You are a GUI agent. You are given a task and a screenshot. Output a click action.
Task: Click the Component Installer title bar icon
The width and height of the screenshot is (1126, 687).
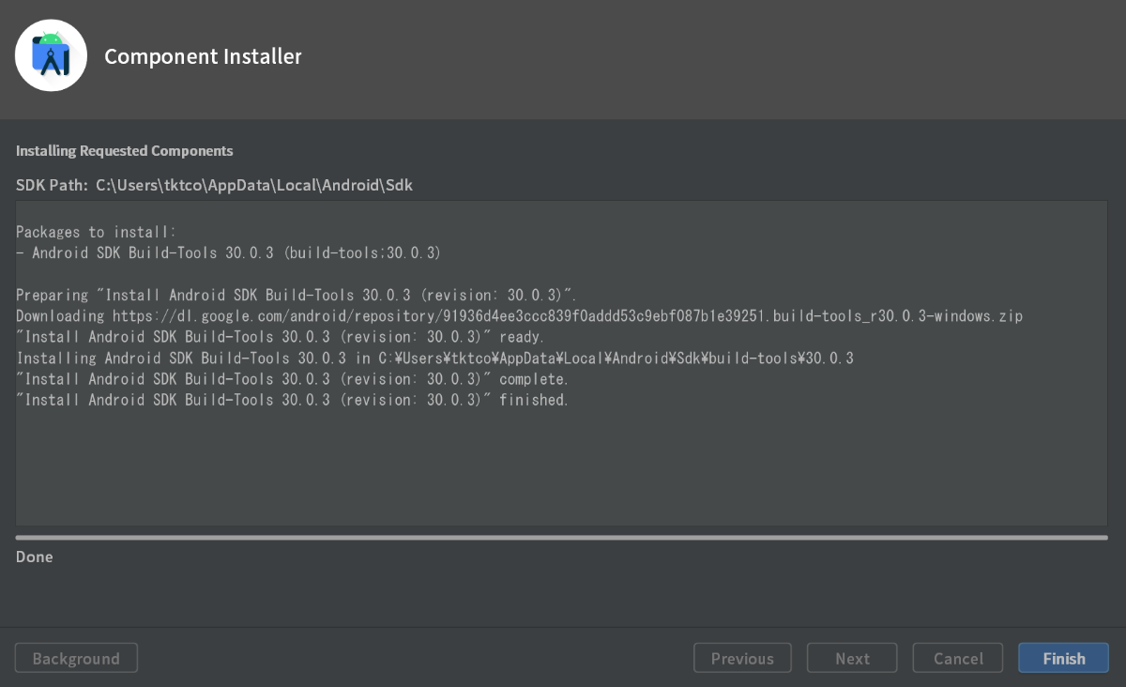[51, 54]
